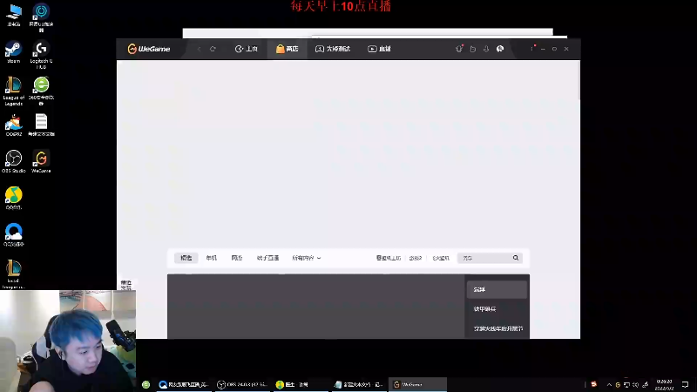
Task: Minimize the WeGame window
Action: 543,49
